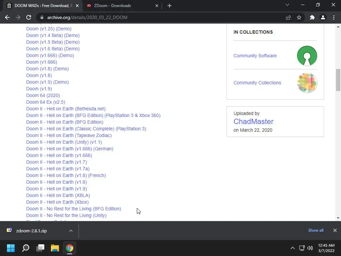Click the volume speaker tray icon
Viewport: 341px width, 256px height.
coord(310,248)
